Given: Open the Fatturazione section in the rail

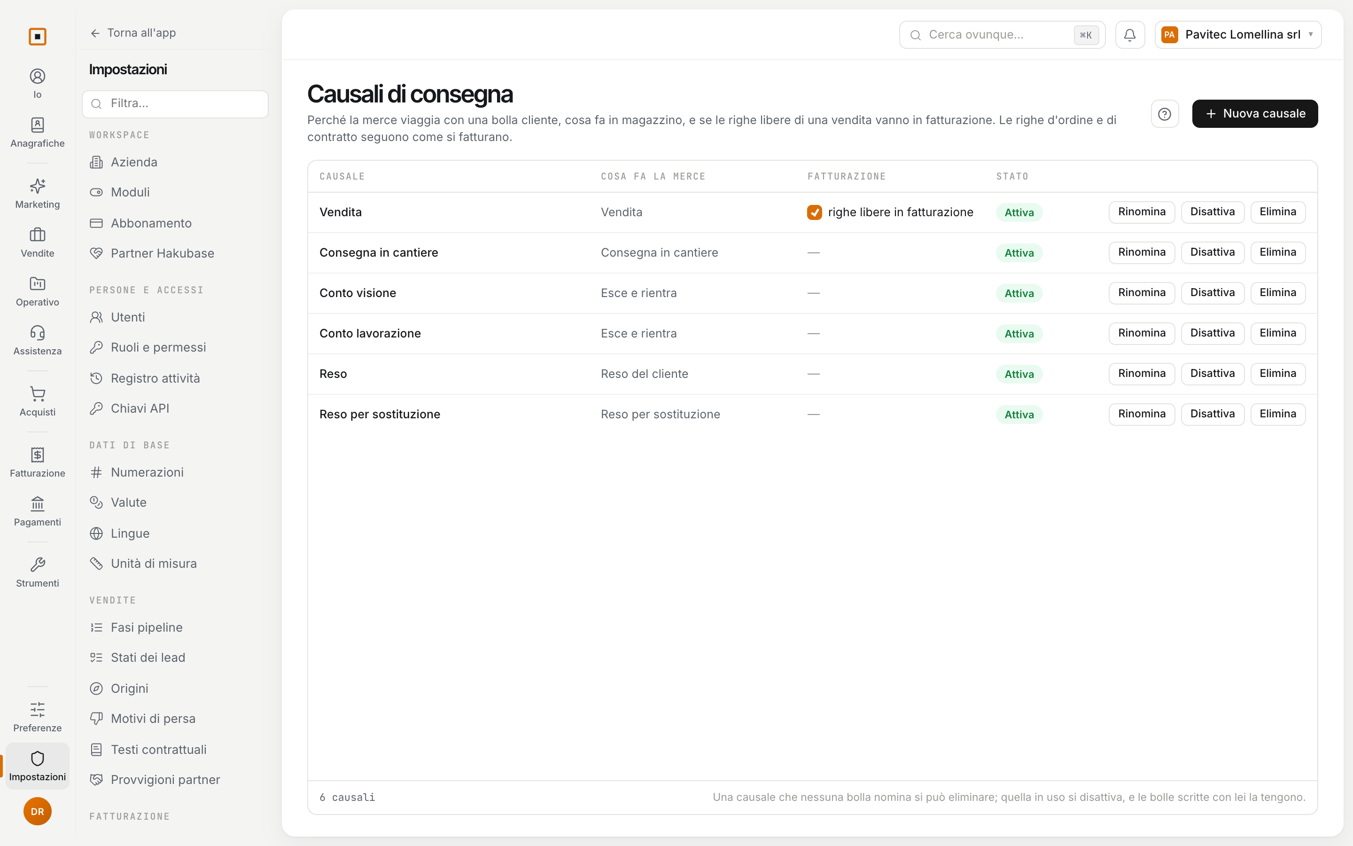Looking at the screenshot, I should click(x=38, y=462).
